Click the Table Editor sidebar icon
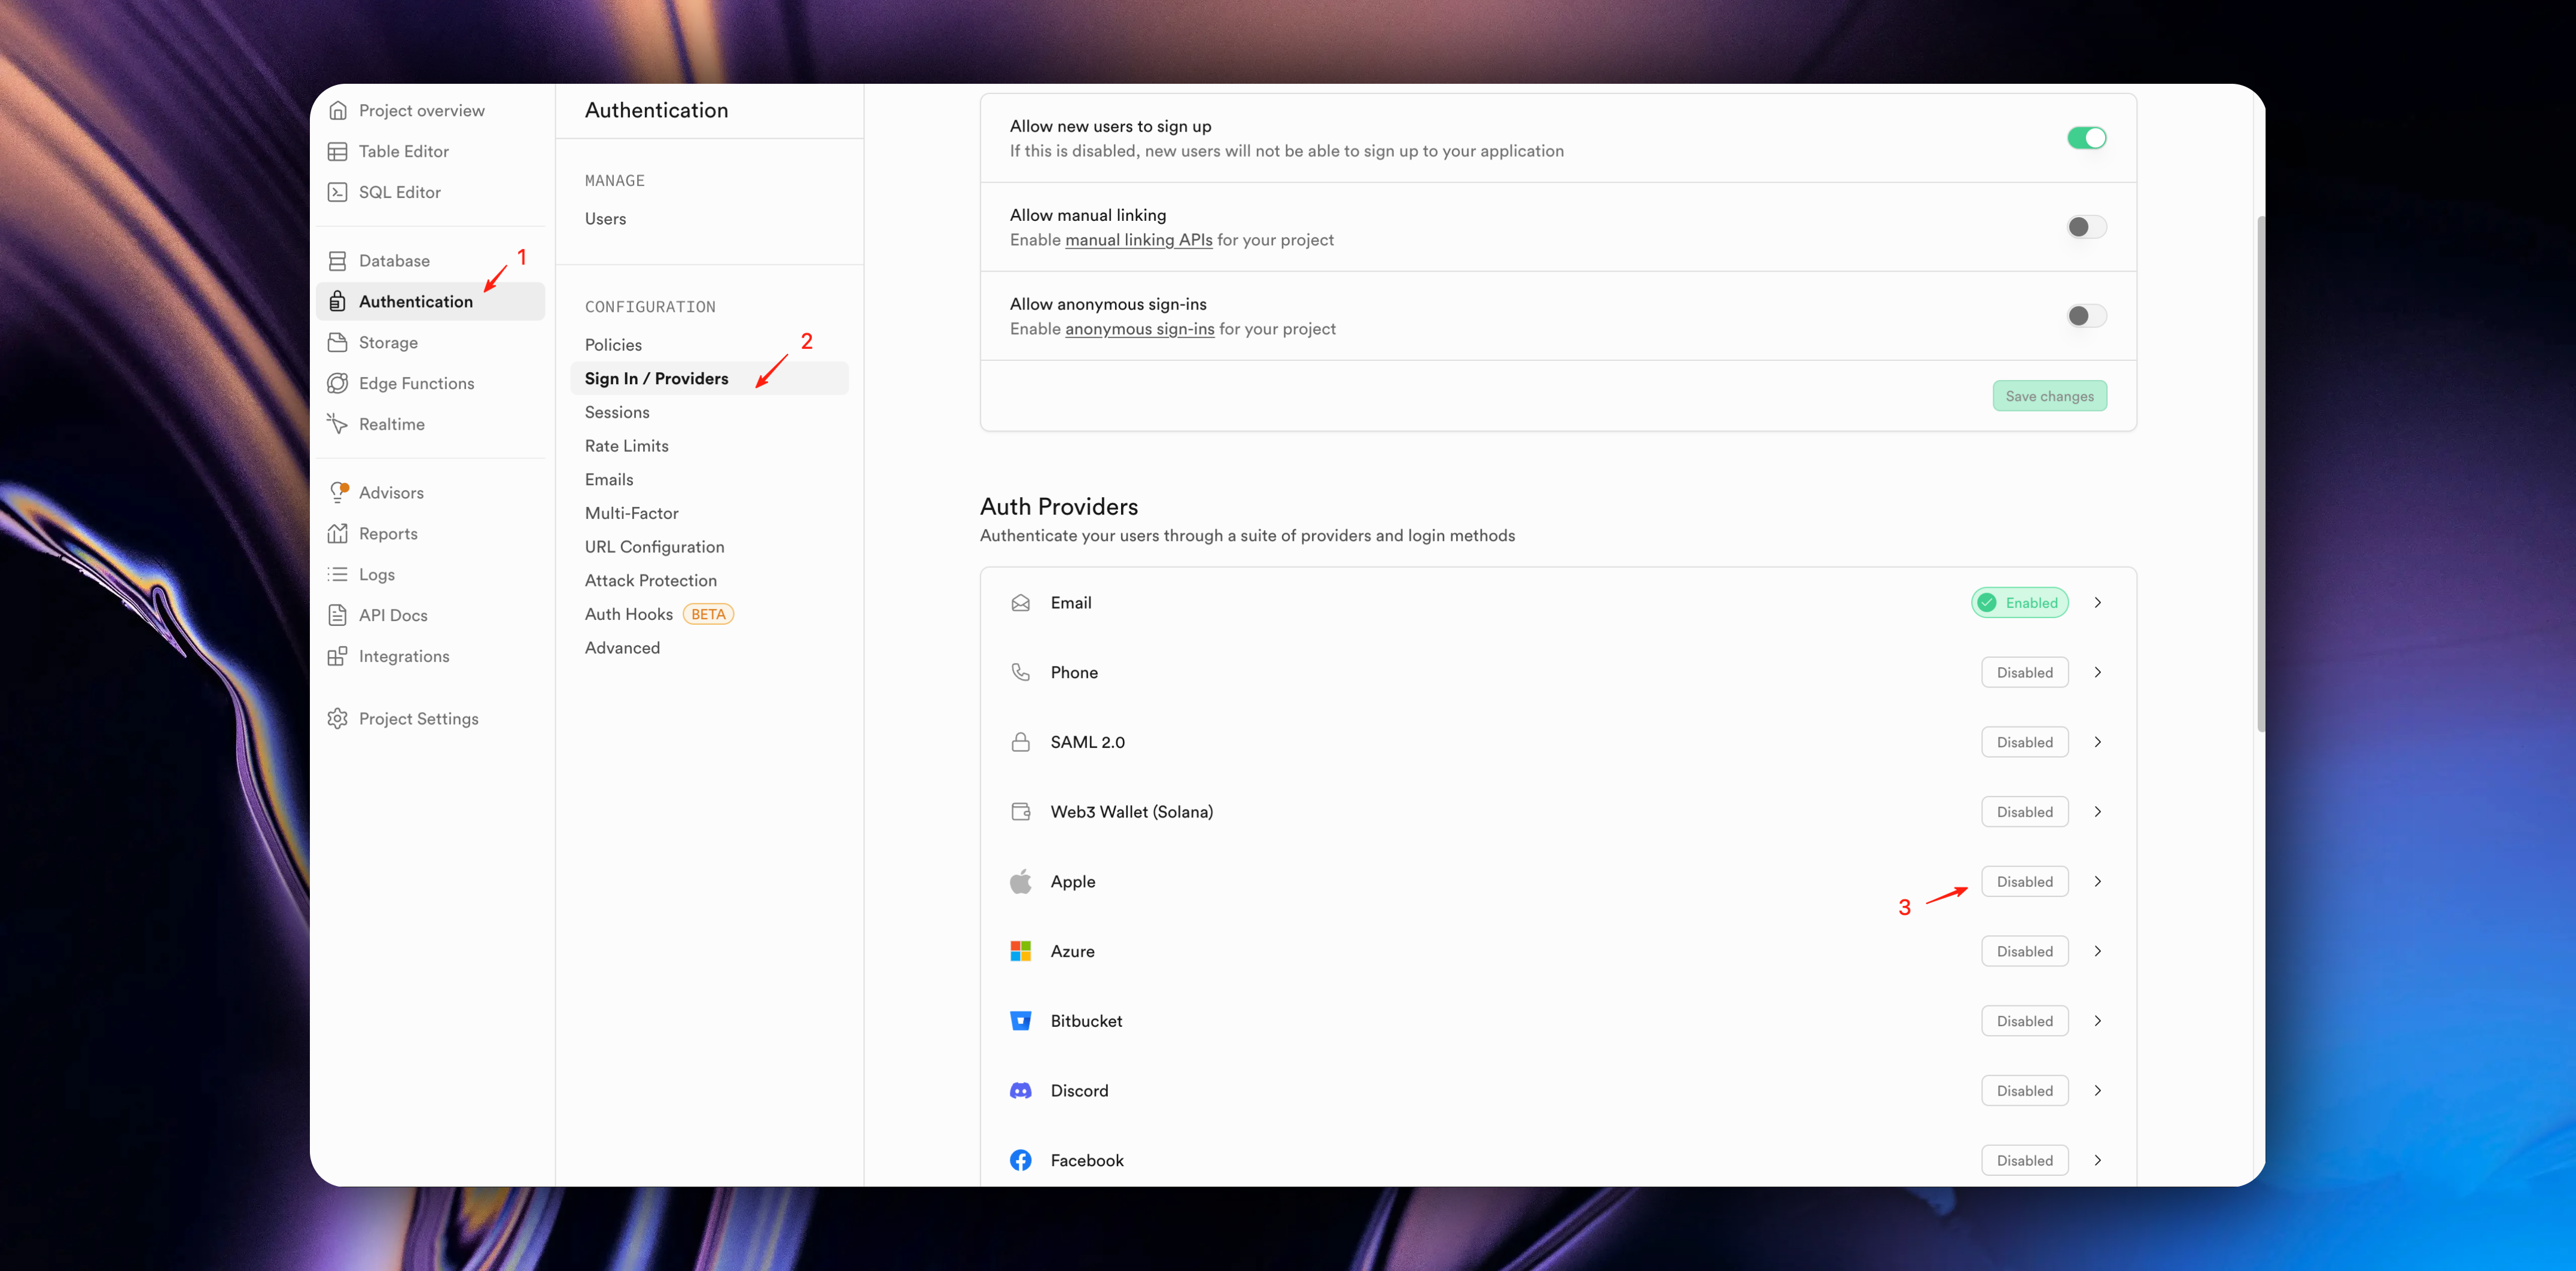 [337, 151]
